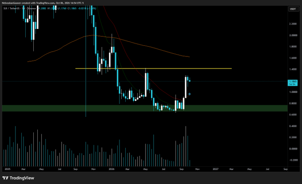
Task: Click the 0.4000 price axis label
Action: (x=293, y=126)
